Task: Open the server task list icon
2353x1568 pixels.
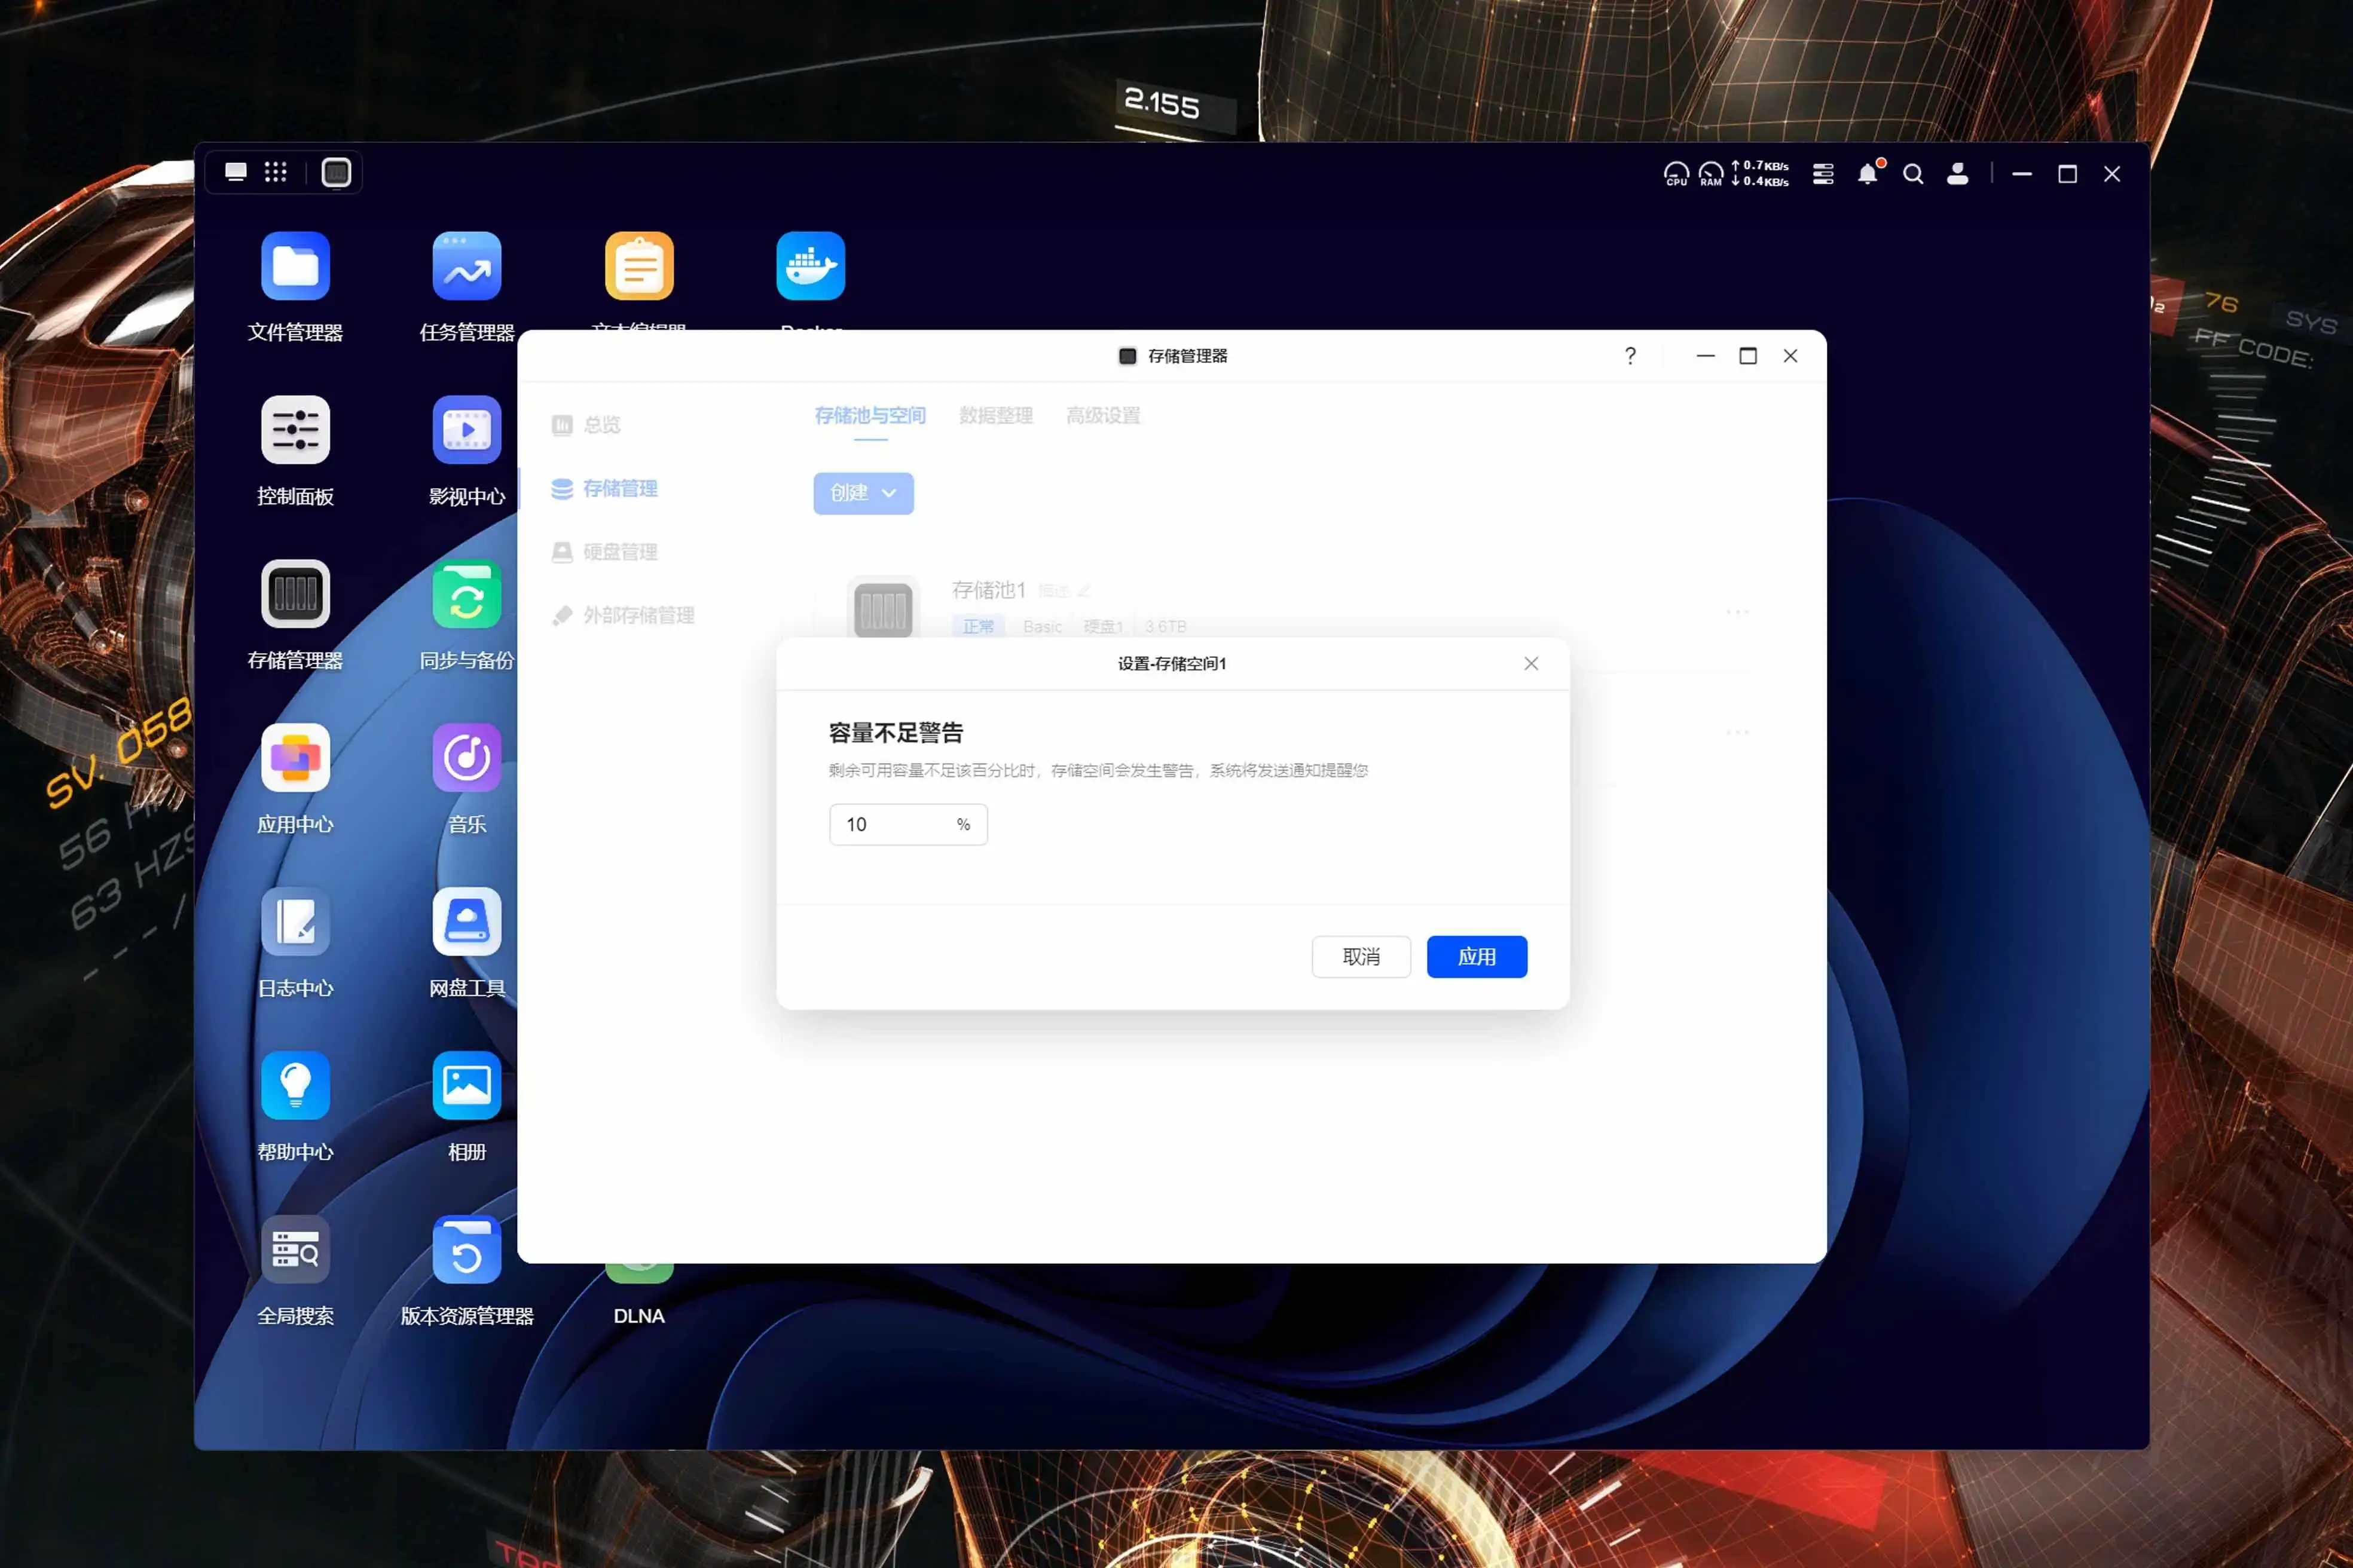Action: [1823, 174]
